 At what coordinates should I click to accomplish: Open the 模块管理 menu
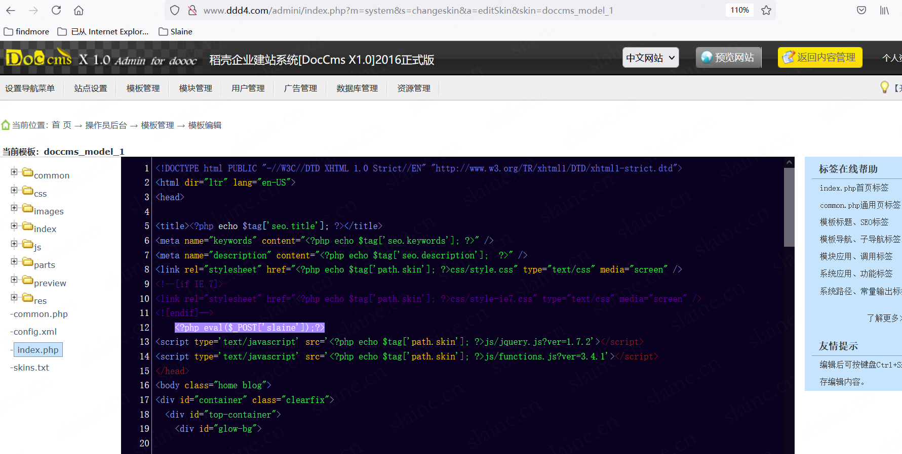[x=195, y=88]
